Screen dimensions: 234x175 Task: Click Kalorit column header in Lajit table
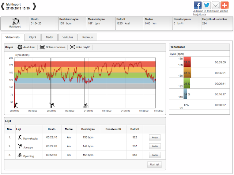click(x=135, y=129)
